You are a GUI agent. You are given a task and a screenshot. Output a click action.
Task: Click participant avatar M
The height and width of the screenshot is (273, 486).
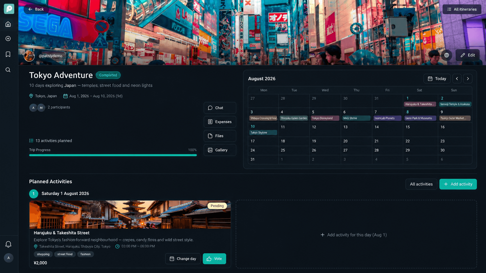(x=41, y=108)
